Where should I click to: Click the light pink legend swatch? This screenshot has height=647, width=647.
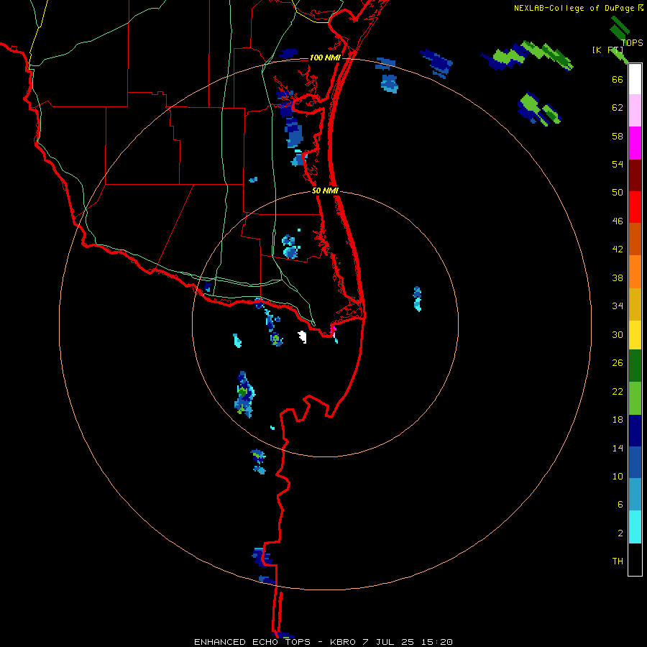[635, 110]
